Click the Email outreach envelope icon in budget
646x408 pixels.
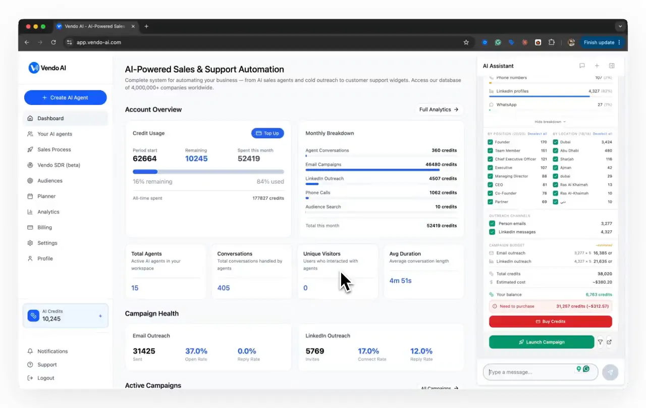[491, 253]
